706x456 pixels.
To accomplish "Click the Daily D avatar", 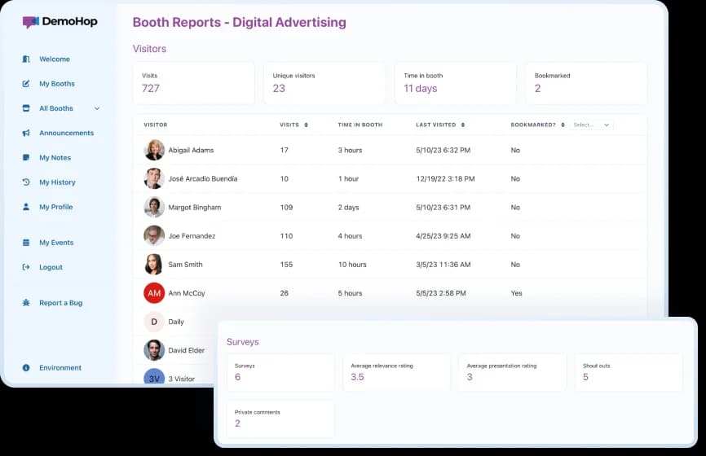I will click(x=154, y=322).
